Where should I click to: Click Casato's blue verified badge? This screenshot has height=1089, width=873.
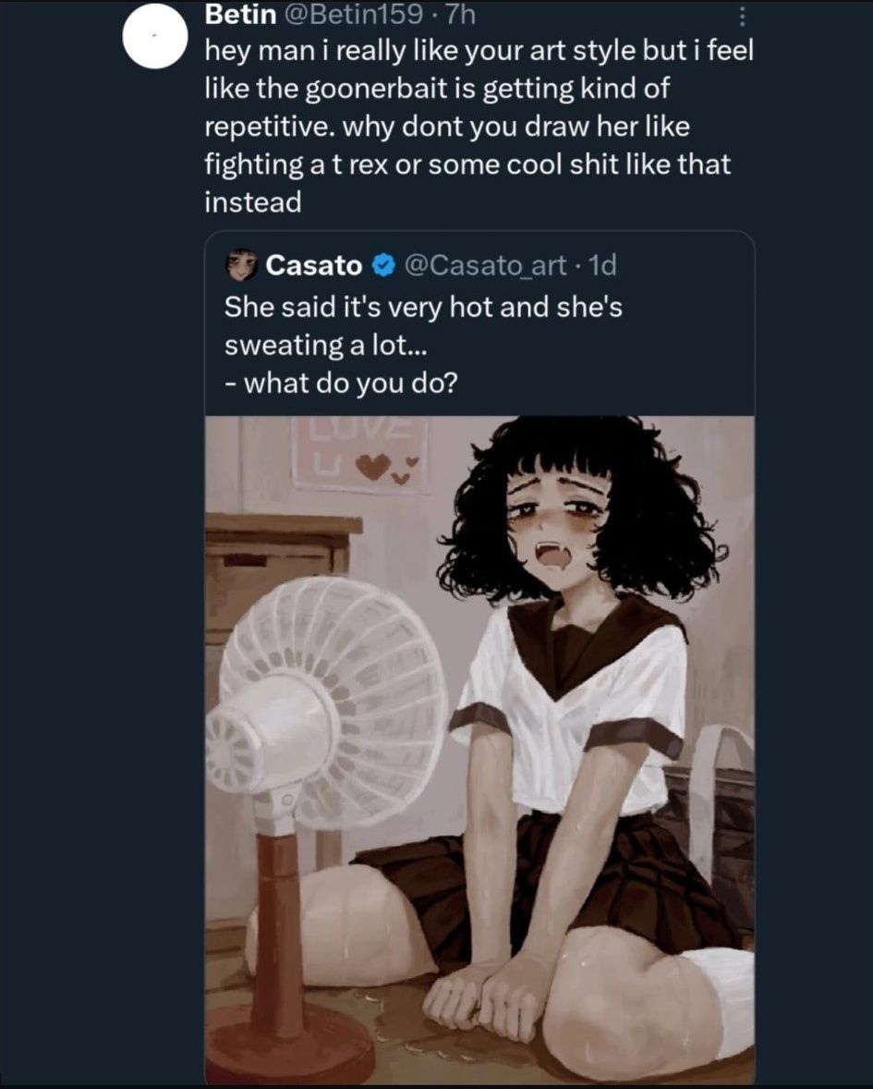point(383,265)
